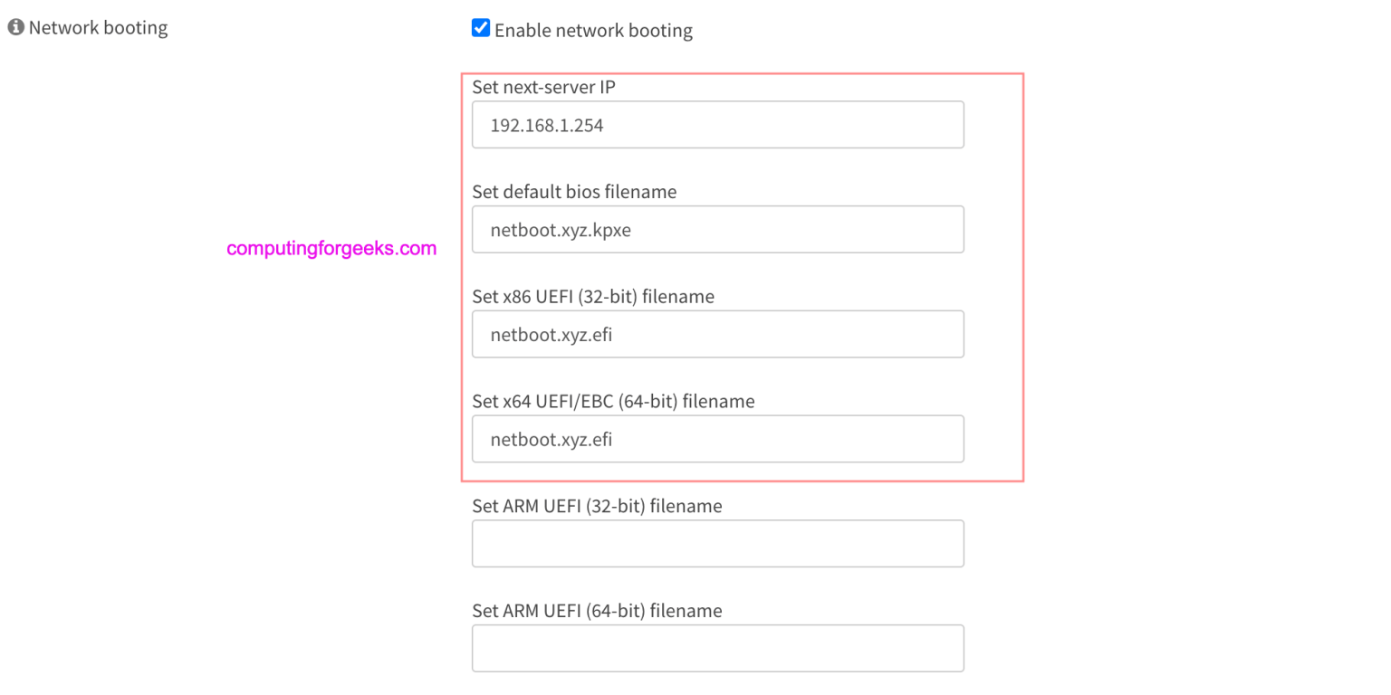Click the Set x86 UEFI (32-bit) filename label

[593, 296]
